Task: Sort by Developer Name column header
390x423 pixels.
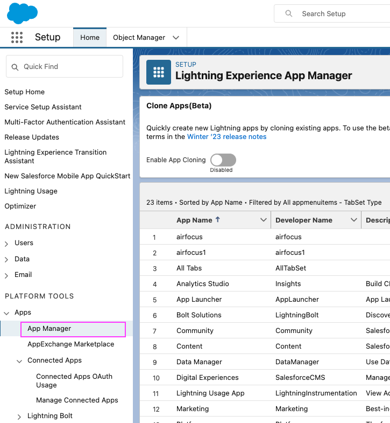Action: coord(304,220)
